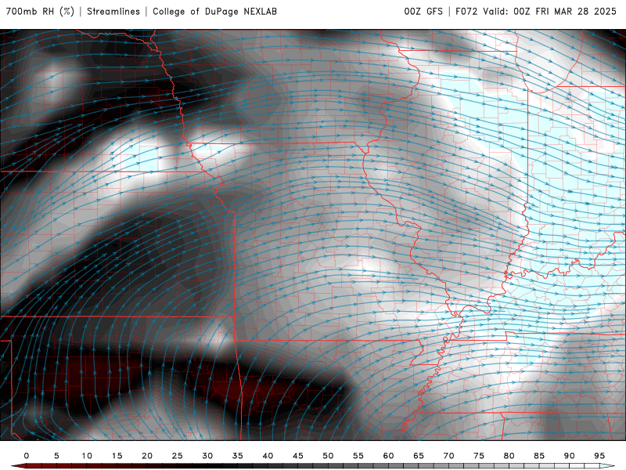Screen dimensions: 626x470
Task: Pick the dark red legend swatch below 5
Action: pos(64,466)
